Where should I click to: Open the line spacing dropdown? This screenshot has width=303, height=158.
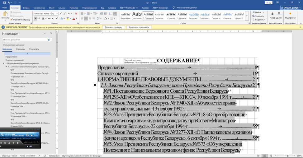(99, 19)
